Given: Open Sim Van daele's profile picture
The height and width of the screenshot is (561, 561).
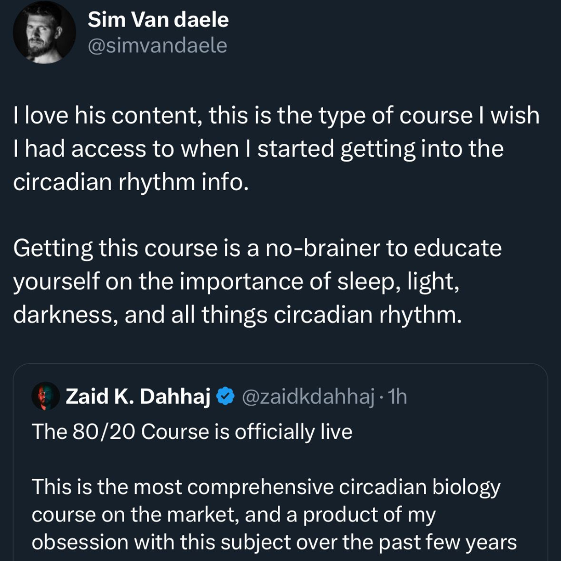Looking at the screenshot, I should (45, 32).
